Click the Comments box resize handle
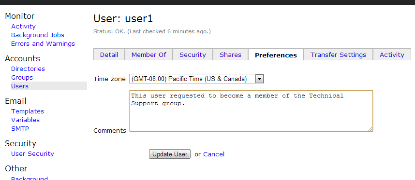The image size is (415, 180). (x=370, y=129)
